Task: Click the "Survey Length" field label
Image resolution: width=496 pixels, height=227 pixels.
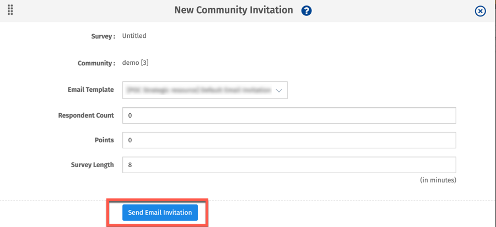Action: click(x=92, y=165)
